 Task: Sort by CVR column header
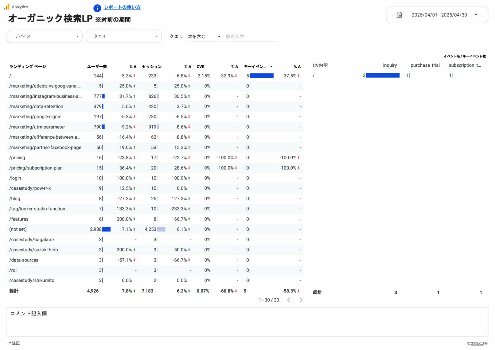click(x=201, y=67)
